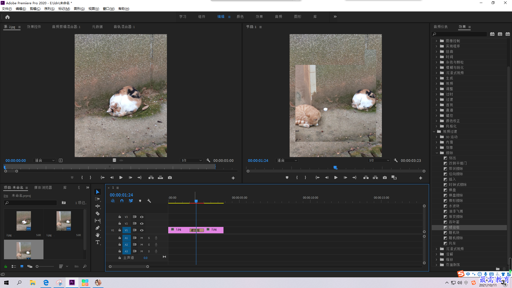
Task: Select the 2.jpg thumbnail in project
Action: [x=24, y=221]
